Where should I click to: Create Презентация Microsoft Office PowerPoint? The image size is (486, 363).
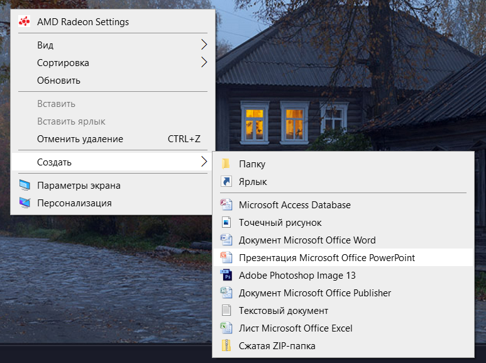coord(343,257)
